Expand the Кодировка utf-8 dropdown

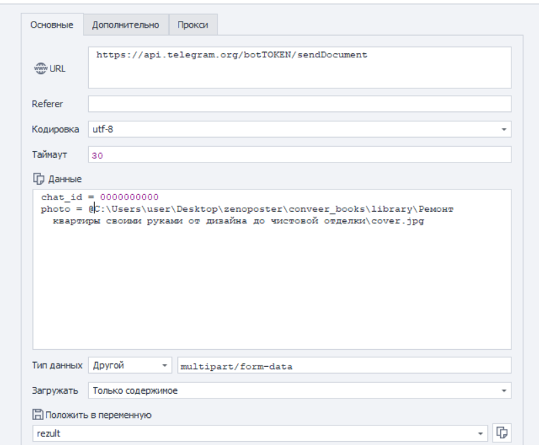click(503, 129)
